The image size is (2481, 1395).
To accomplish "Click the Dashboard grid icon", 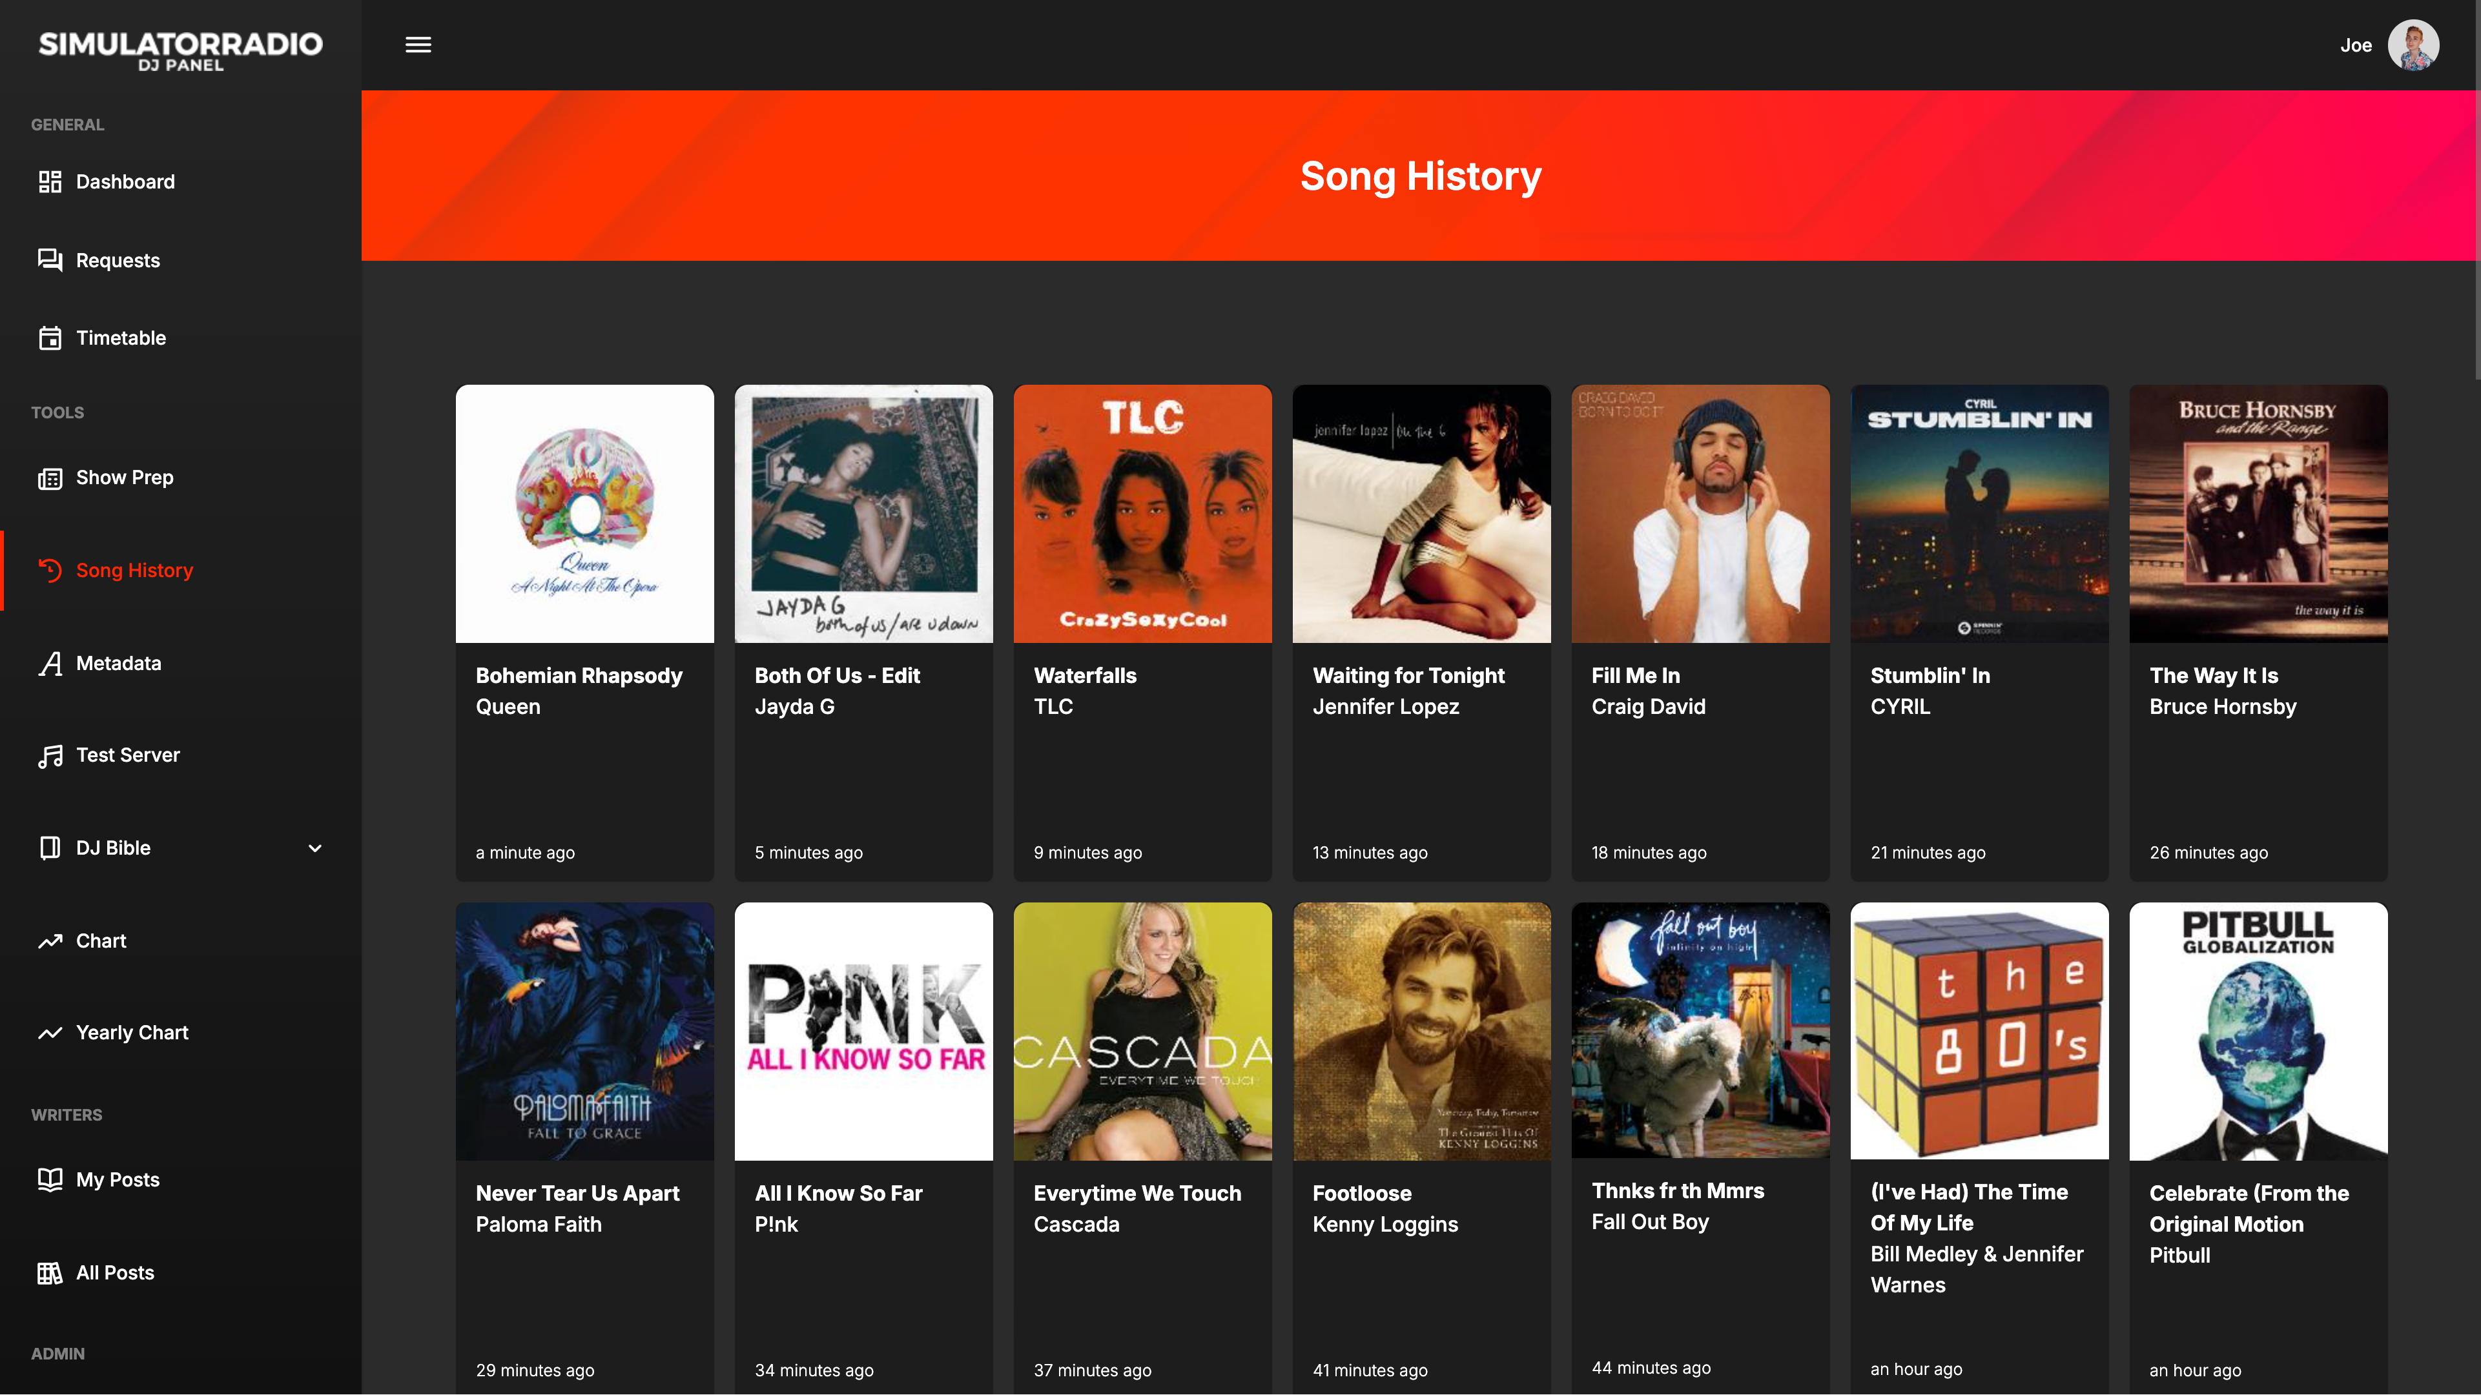I will click(x=50, y=182).
